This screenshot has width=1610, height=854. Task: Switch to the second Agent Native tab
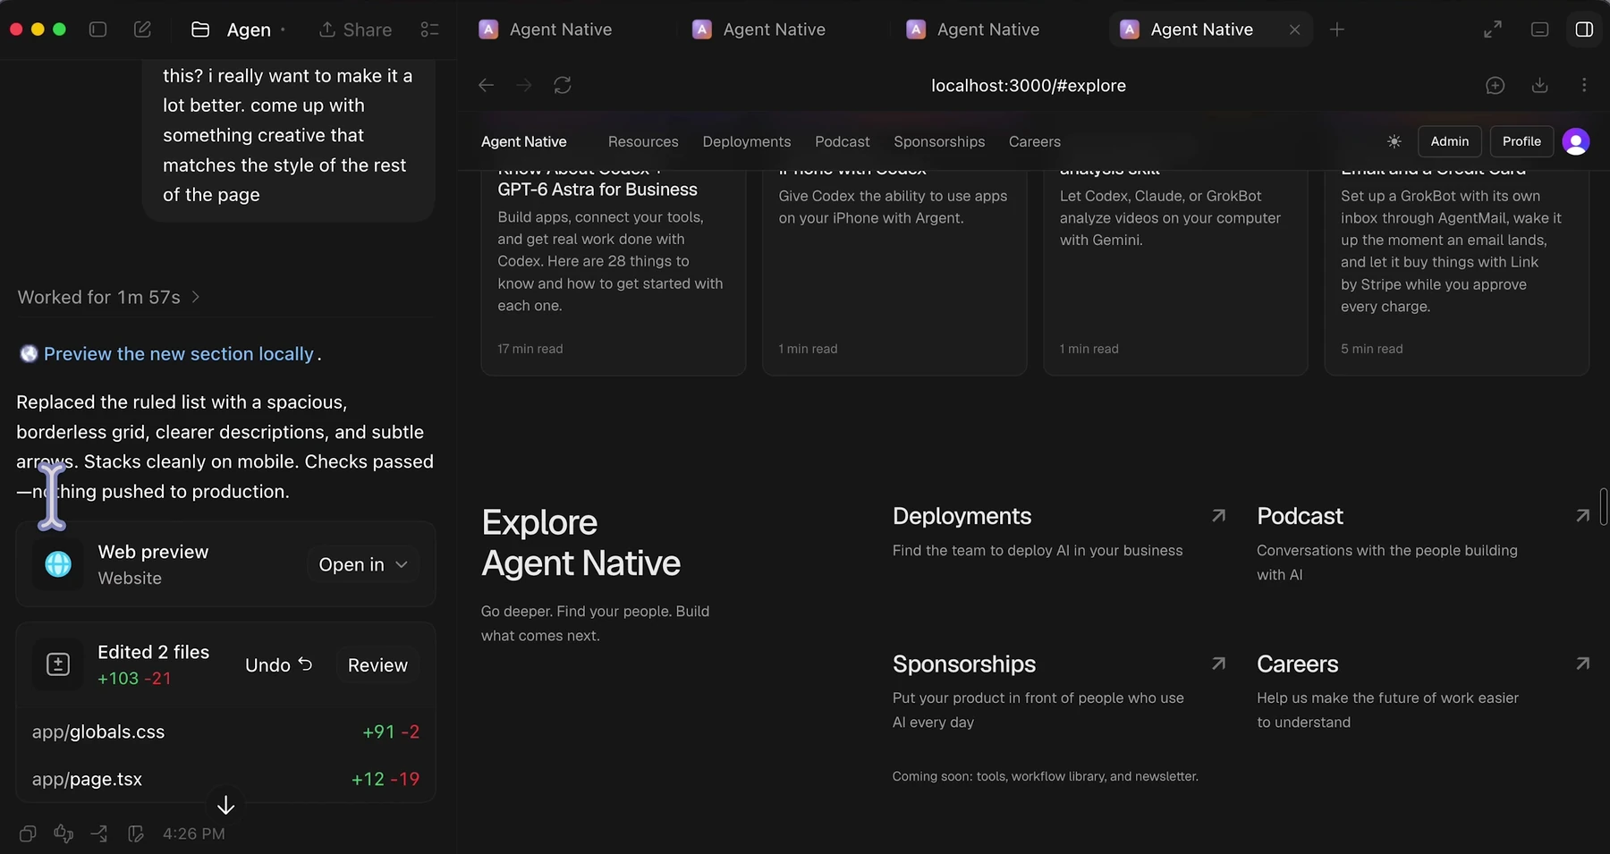[x=759, y=30]
